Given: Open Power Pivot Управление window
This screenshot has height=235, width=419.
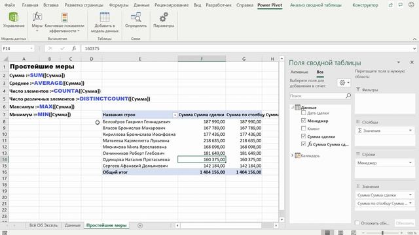Looking at the screenshot, I should [14, 20].
